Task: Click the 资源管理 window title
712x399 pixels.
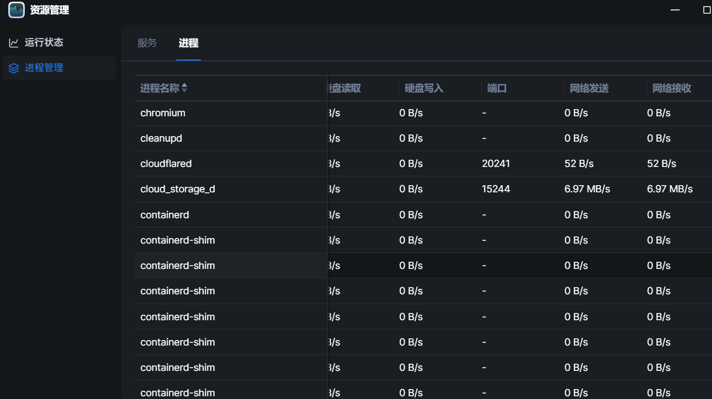Action: 50,10
